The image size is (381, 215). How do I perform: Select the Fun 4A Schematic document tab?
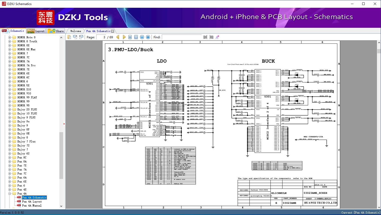98,31
